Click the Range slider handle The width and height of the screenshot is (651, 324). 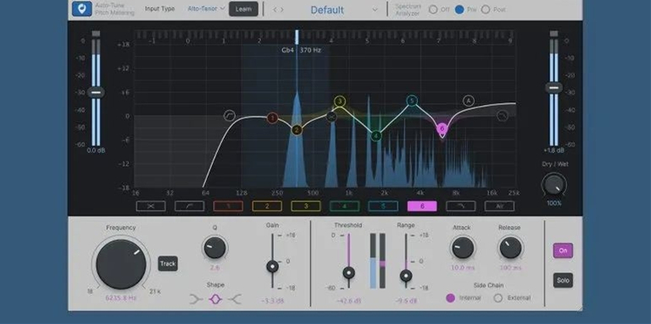click(x=406, y=275)
